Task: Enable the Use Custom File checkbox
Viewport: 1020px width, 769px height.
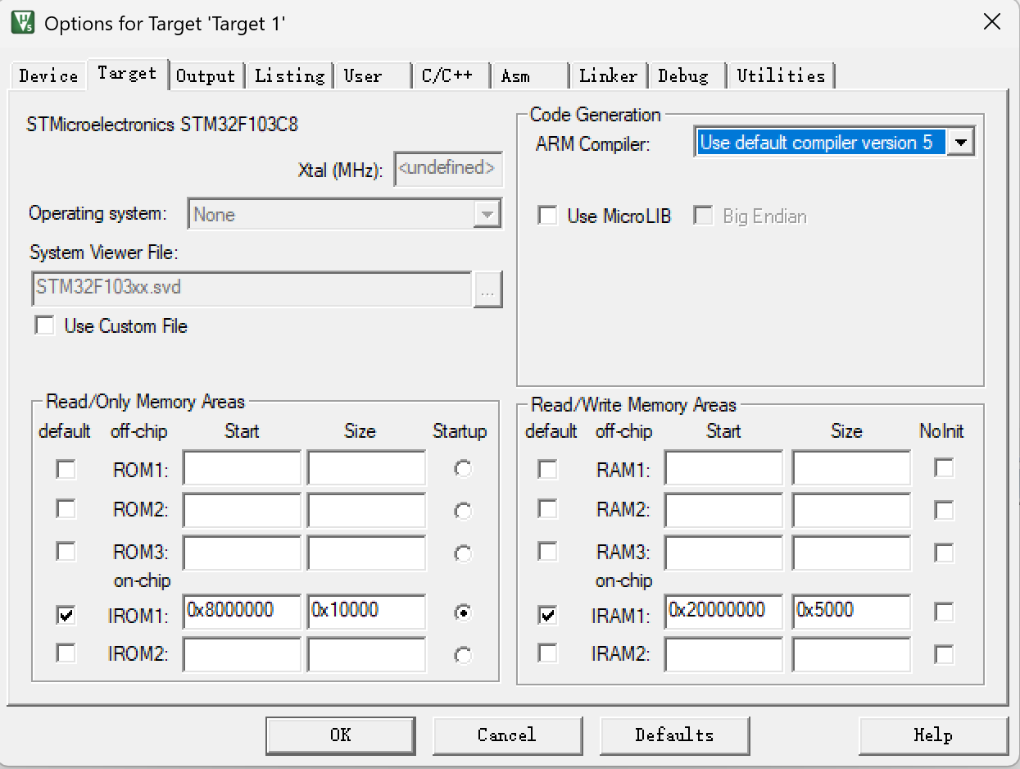Action: click(x=43, y=325)
